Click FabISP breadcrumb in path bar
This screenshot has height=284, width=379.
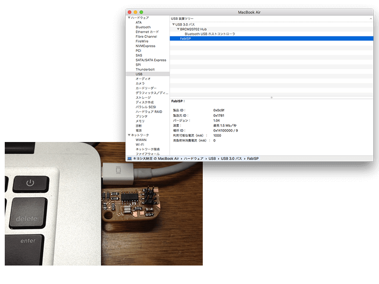point(253,159)
